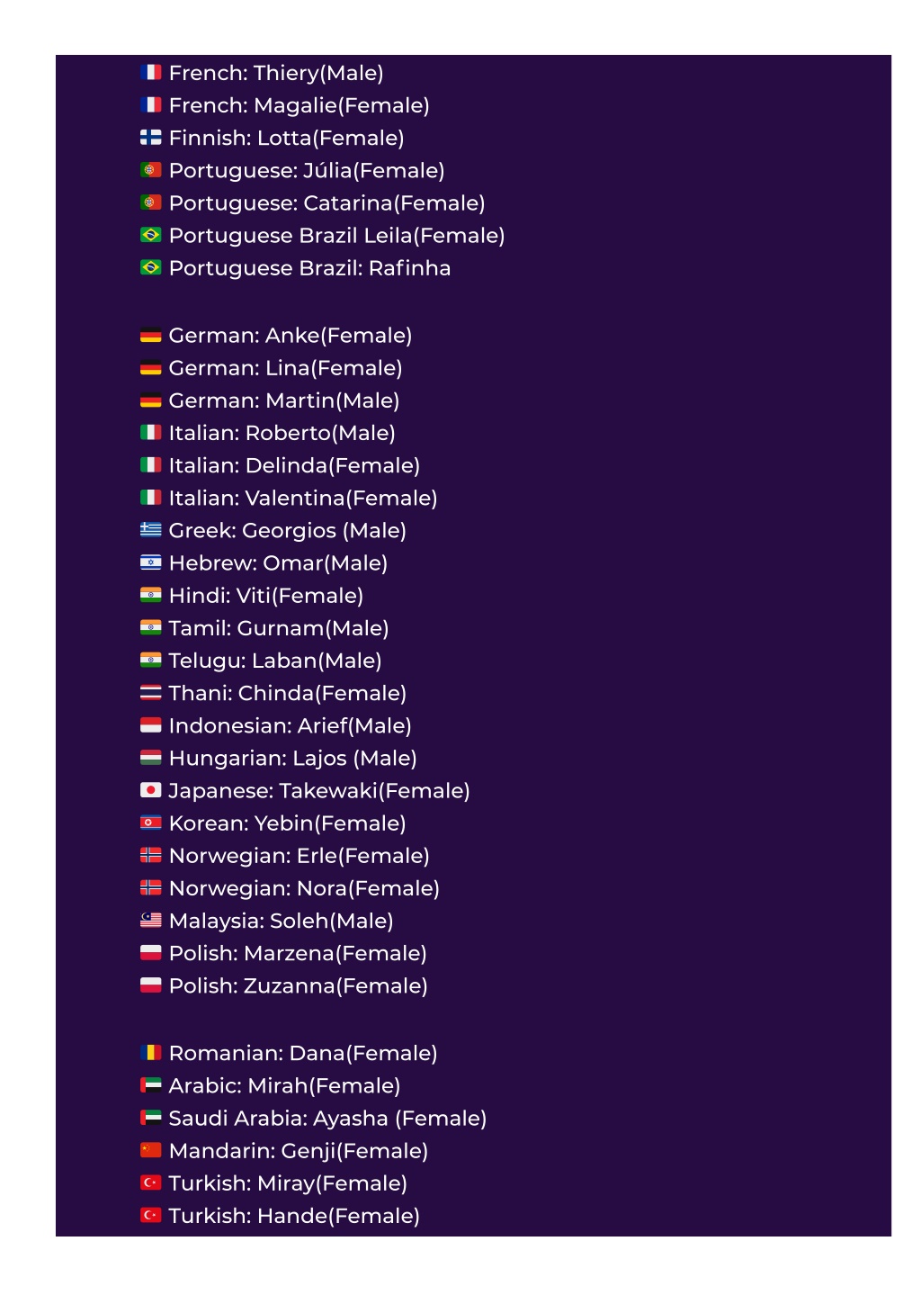Choose Polish: Zuzanna(Female) entry
Viewport: 921px width, 1304px height.
(x=299, y=985)
